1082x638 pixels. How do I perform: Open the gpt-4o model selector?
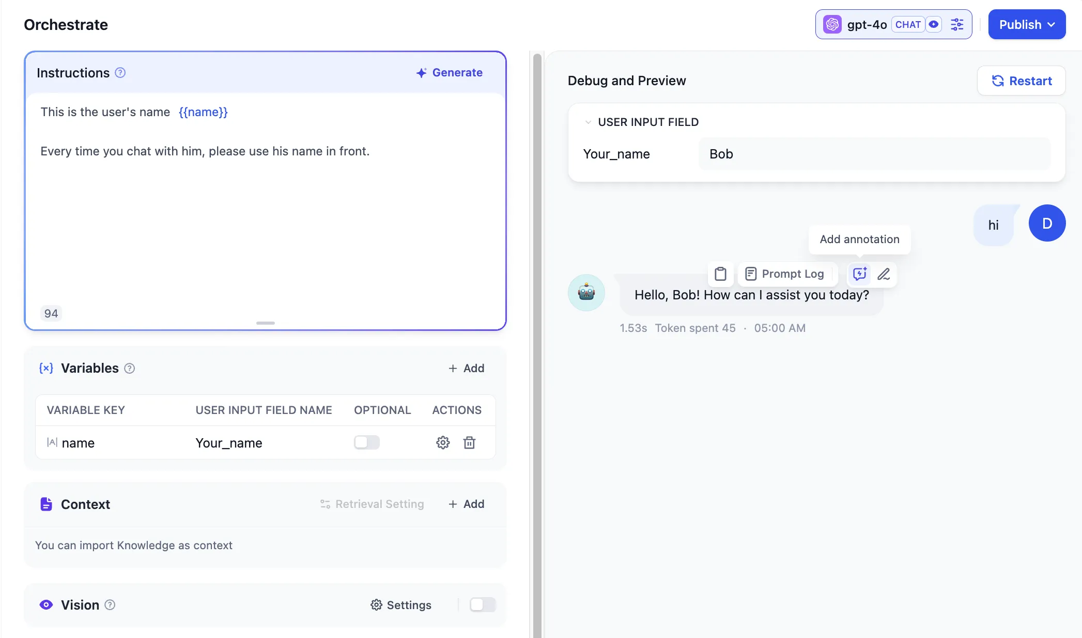click(867, 25)
